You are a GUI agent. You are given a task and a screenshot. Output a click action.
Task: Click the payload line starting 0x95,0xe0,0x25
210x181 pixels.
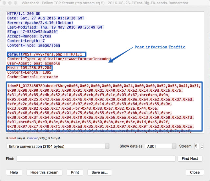101,99
